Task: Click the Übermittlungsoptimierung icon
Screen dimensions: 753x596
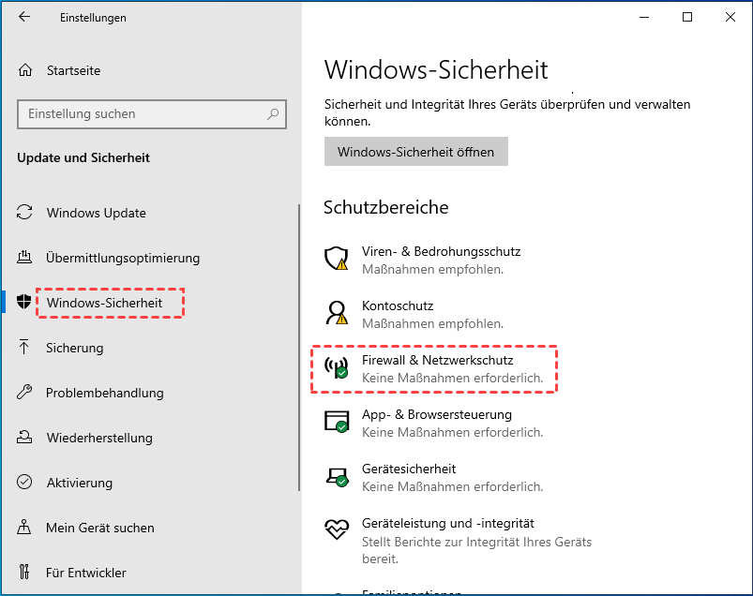Action: 25,258
